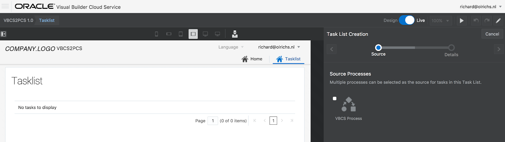Click the undo arrow icon
505x142 pixels.
(x=476, y=20)
